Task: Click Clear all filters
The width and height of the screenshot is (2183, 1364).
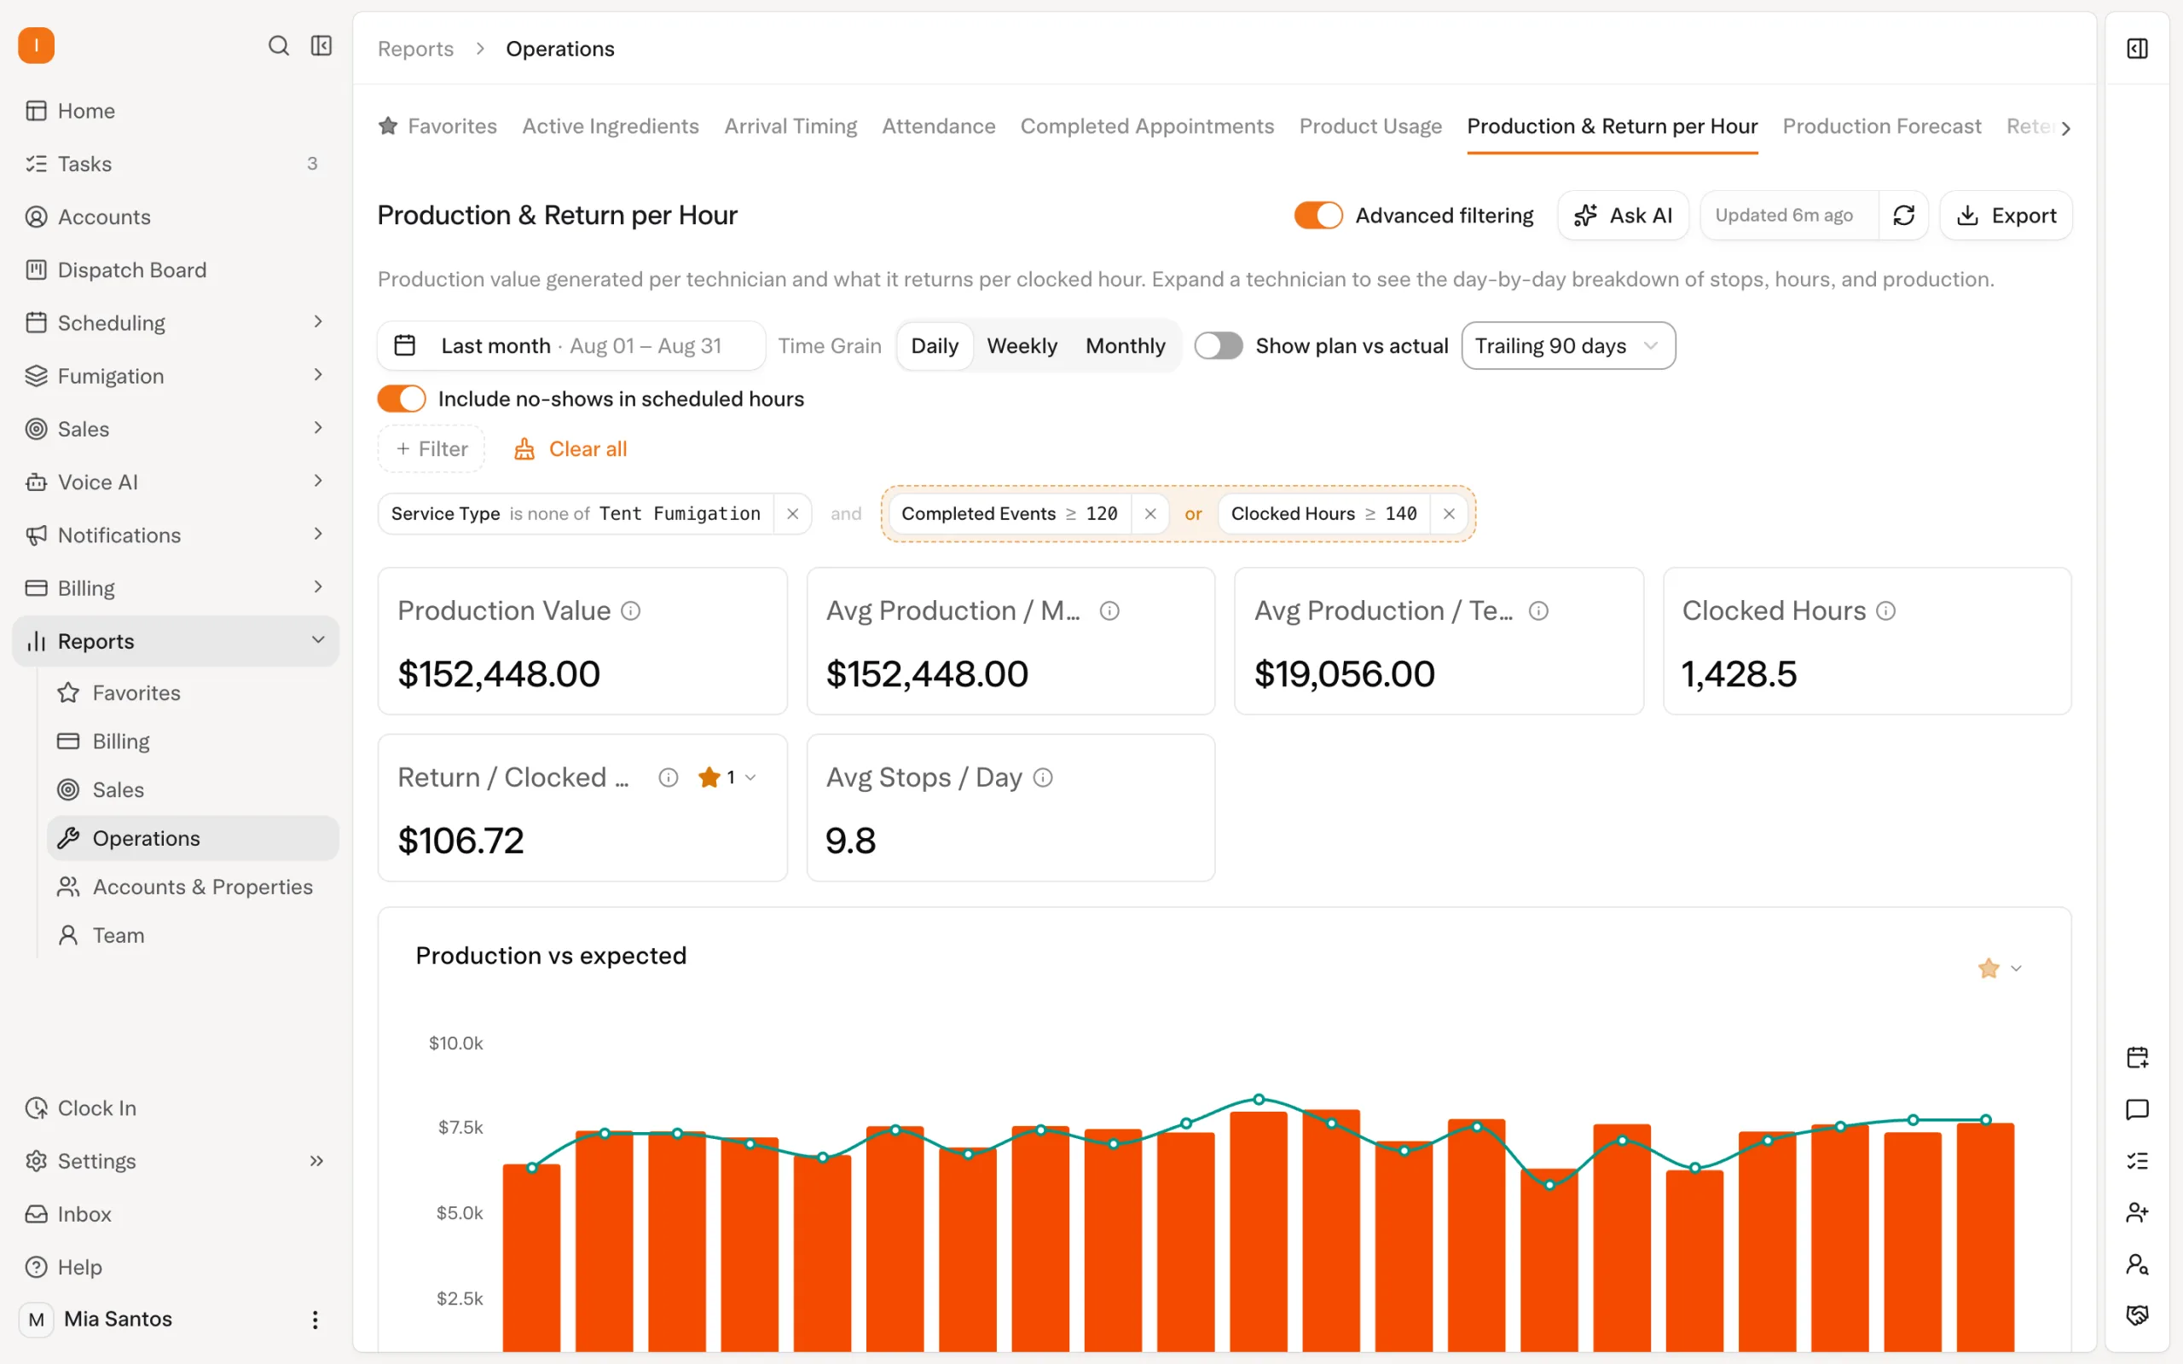Action: [x=570, y=449]
